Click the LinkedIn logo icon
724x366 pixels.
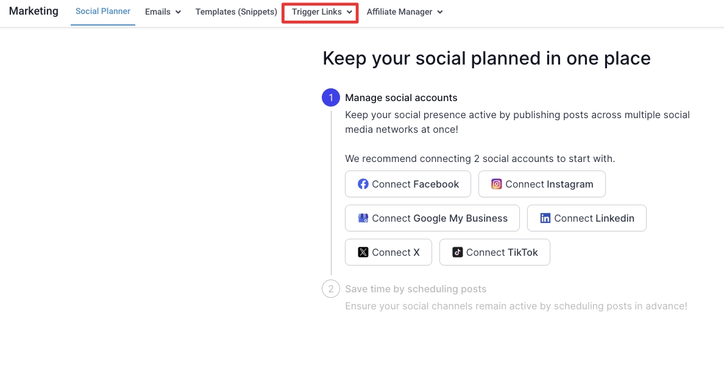tap(545, 218)
